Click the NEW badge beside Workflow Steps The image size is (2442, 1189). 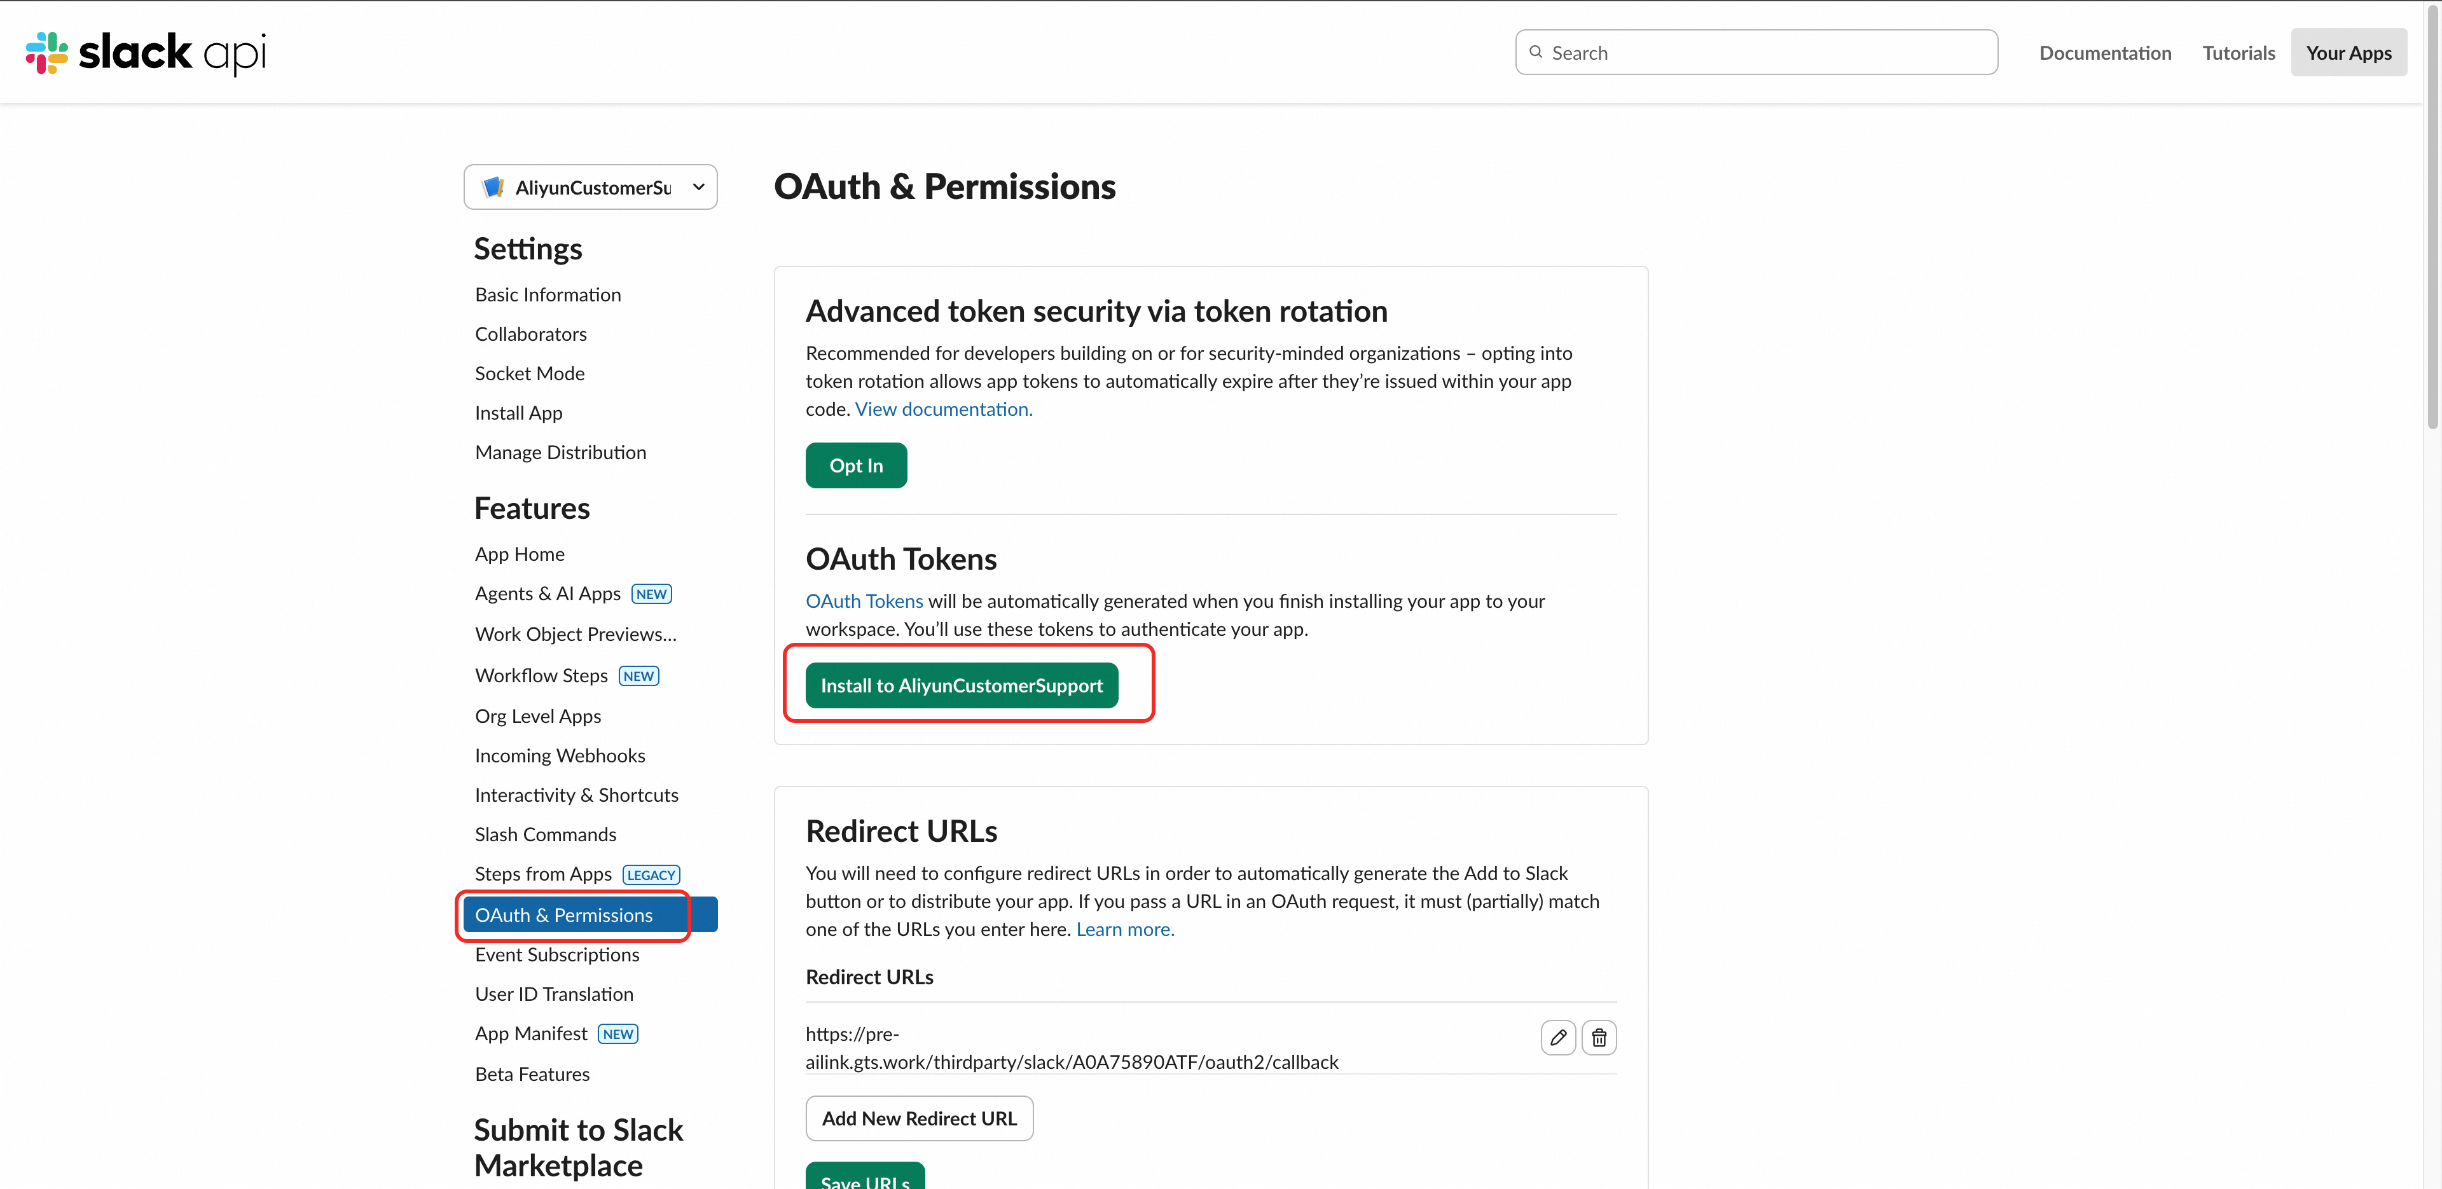639,675
